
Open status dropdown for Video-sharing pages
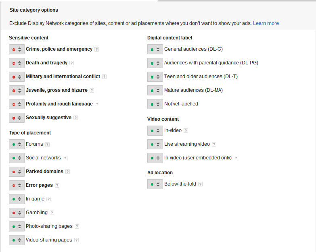point(17,240)
